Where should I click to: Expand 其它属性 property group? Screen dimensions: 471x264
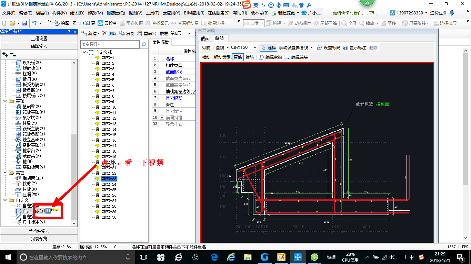click(162, 111)
